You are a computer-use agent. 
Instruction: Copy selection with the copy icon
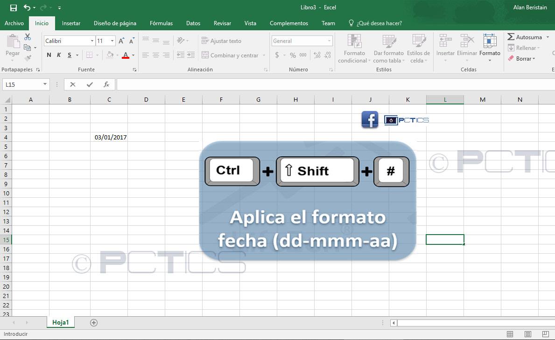pos(27,48)
